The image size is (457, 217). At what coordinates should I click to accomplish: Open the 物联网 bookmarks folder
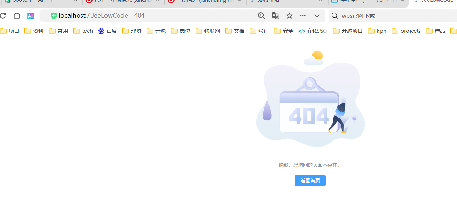tap(208, 31)
